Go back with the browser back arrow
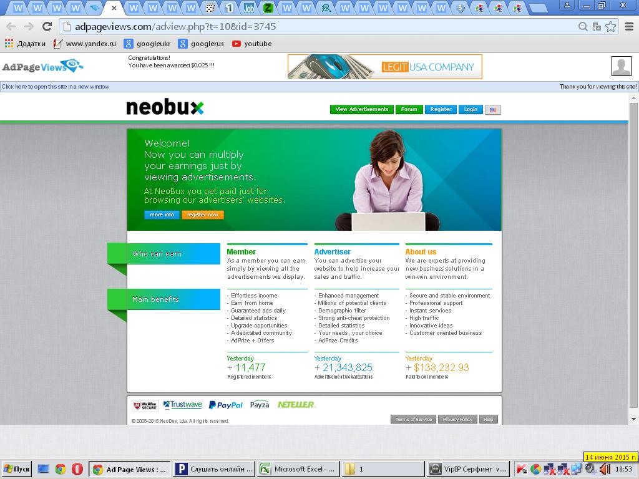This screenshot has width=639, height=479. 11,27
